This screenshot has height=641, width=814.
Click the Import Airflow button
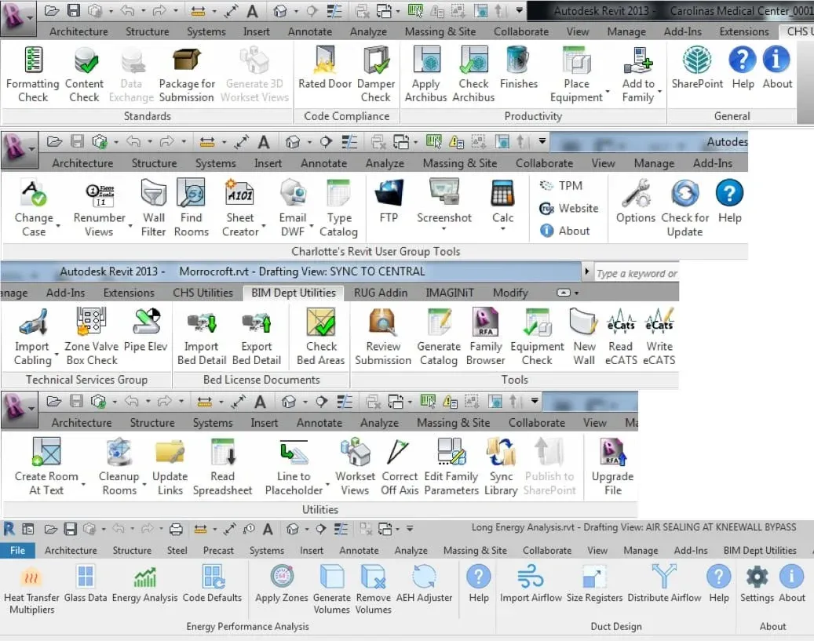531,585
